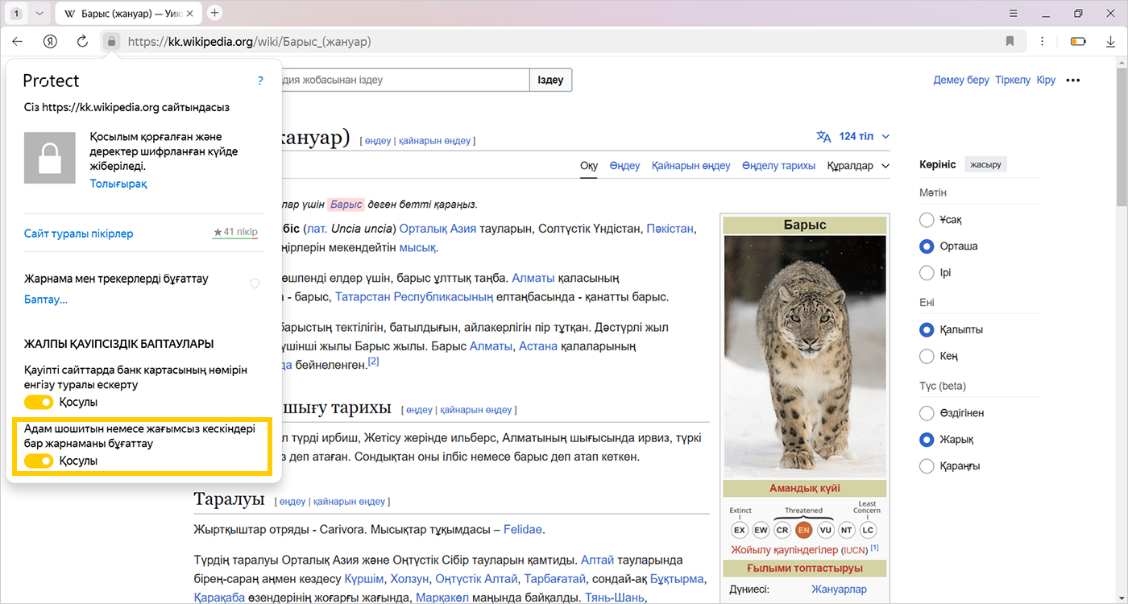The width and height of the screenshot is (1128, 604).
Task: Expand the Құралдар tools dropdown
Action: [x=858, y=166]
